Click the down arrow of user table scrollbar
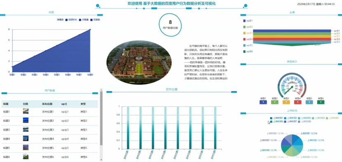342x162 pixels. click(101, 160)
